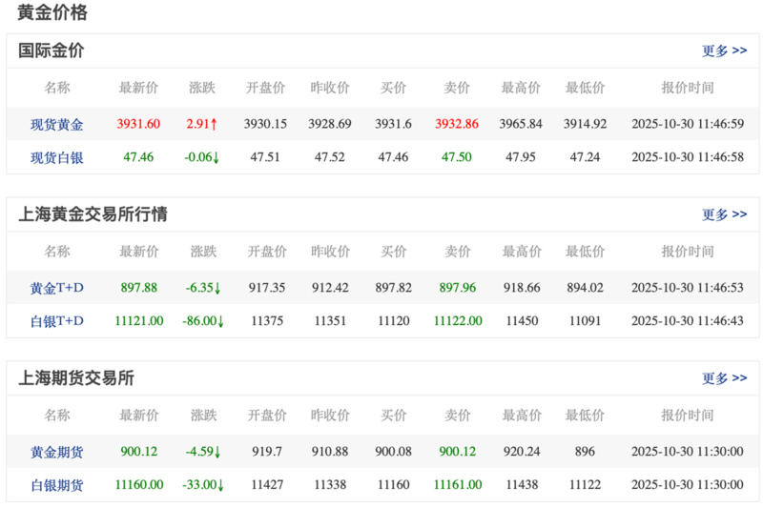Open the 黄金T+D quote link
763x508 pixels.
[57, 288]
